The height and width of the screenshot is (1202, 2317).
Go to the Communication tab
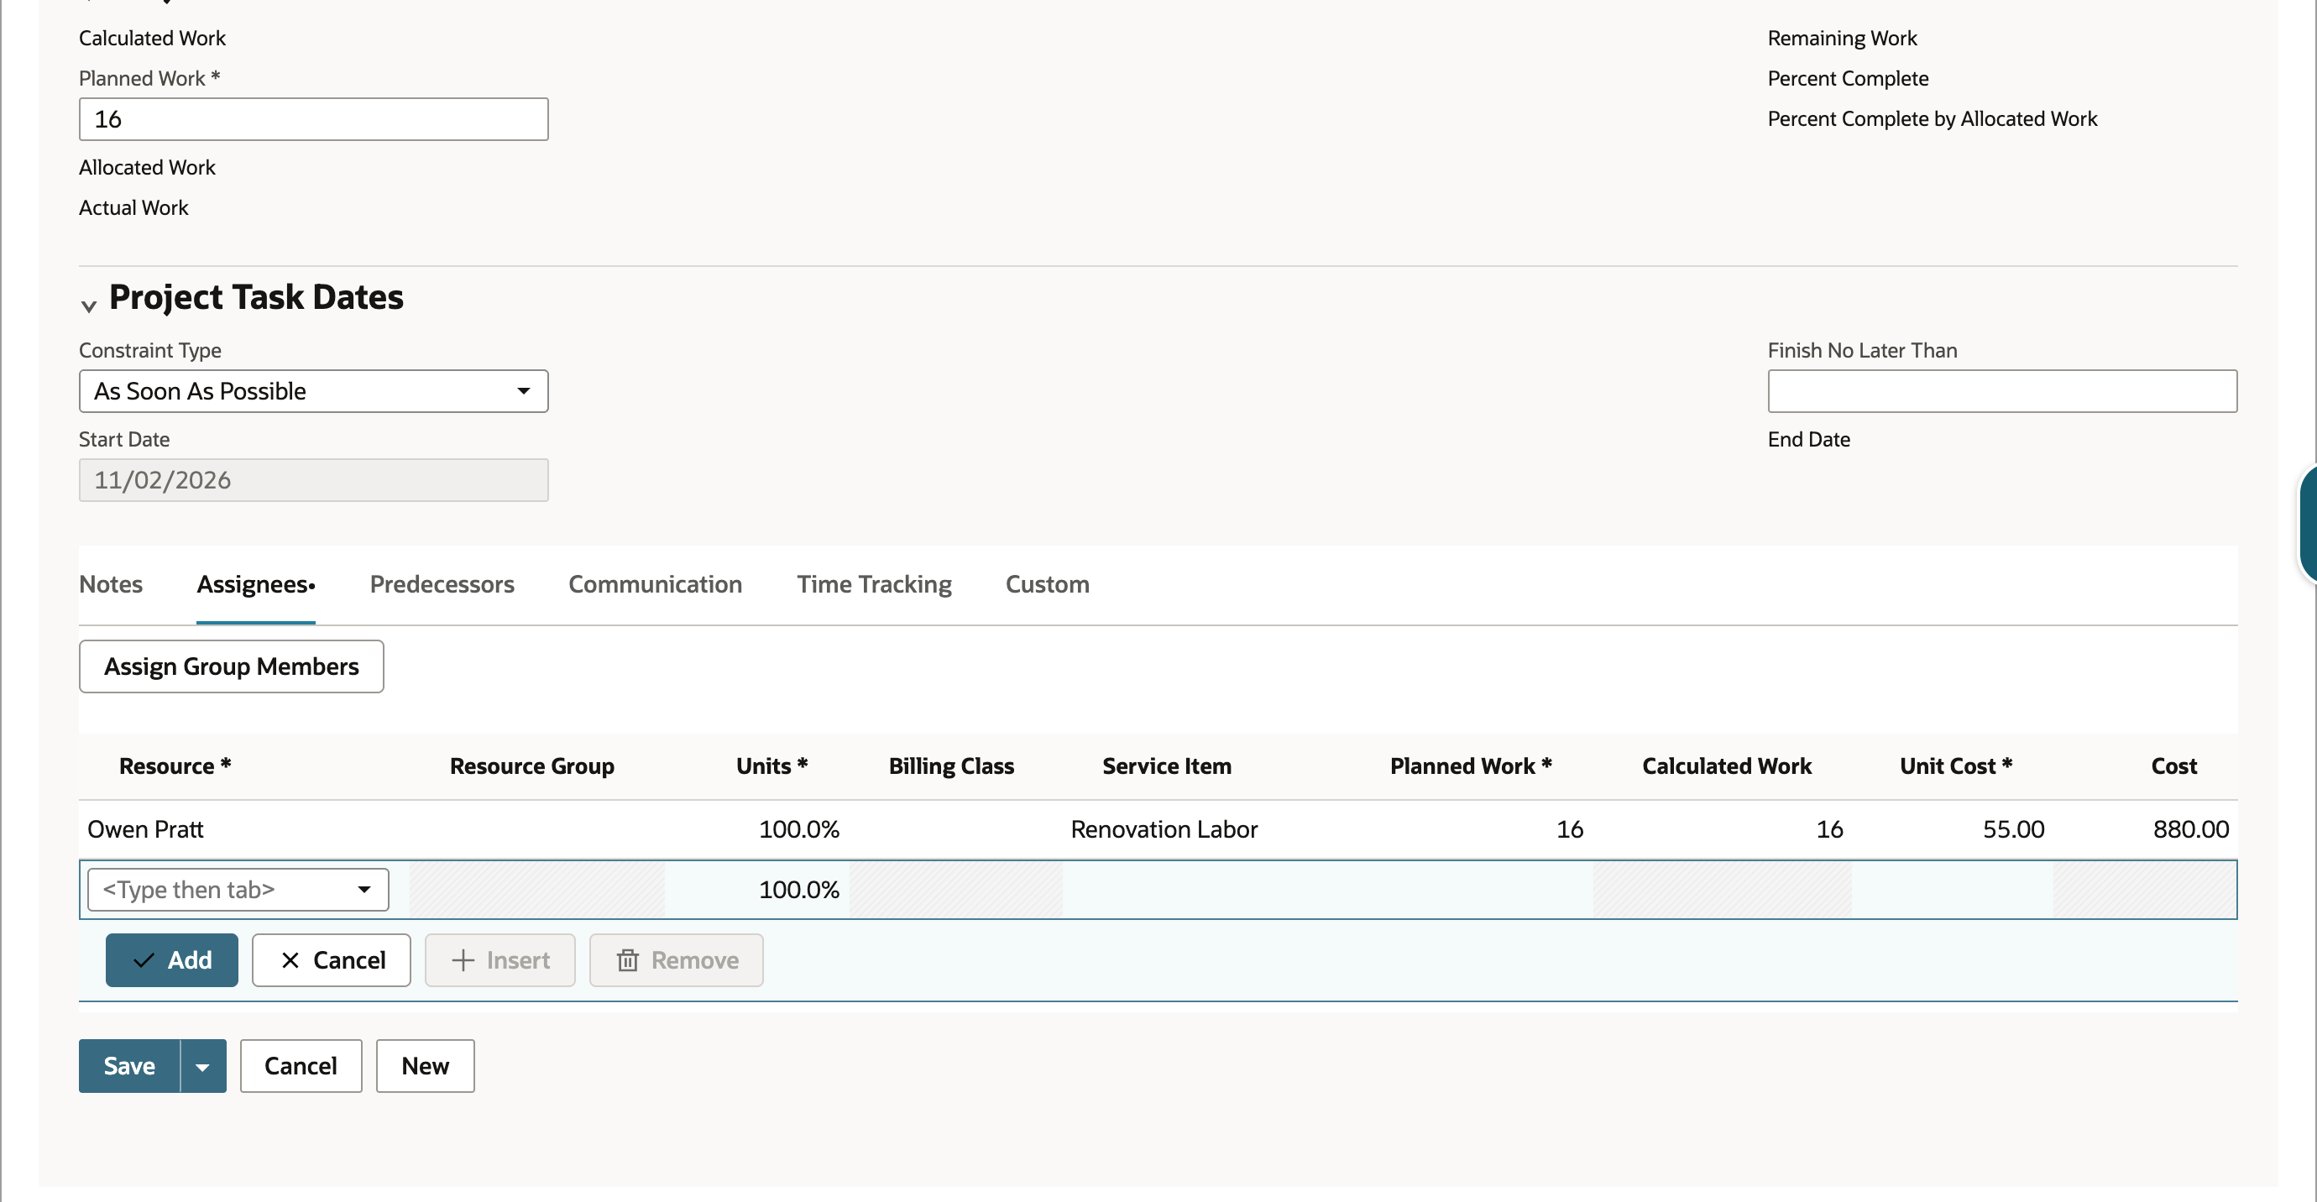pyautogui.click(x=655, y=584)
